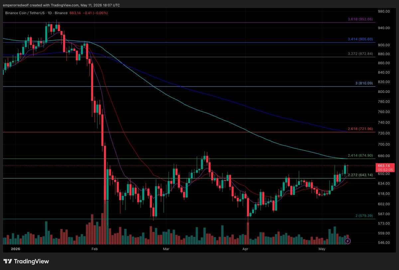399x270 pixels.
Task: Select the 2.618 (721.96) Fibonacci label
Action: (360, 129)
